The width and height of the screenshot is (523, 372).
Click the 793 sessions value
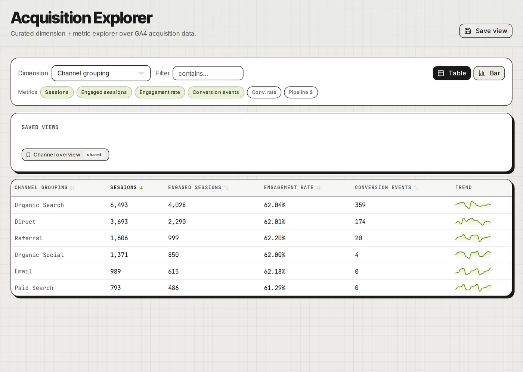click(x=115, y=288)
